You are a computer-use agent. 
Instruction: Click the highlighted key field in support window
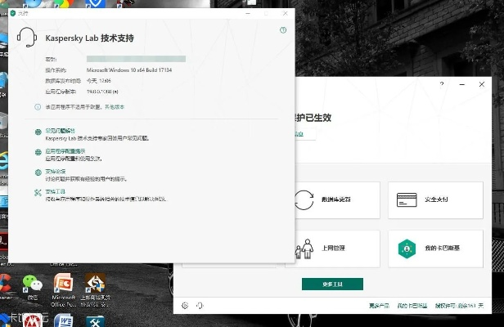coord(136,59)
